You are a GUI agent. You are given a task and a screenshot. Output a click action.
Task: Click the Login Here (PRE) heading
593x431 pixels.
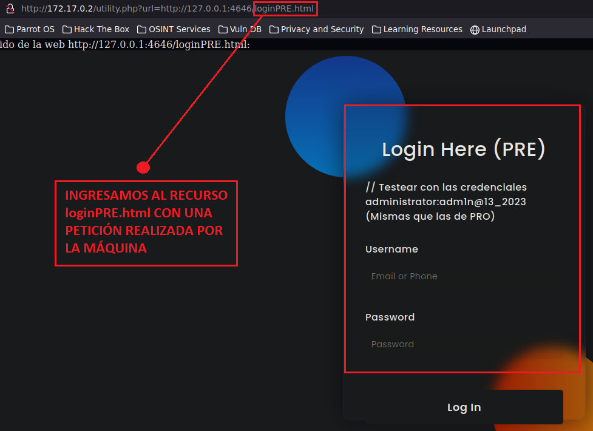[x=463, y=149]
